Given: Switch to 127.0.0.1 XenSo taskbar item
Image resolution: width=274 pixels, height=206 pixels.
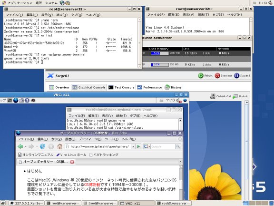Looking at the screenshot, I should coord(26,203).
